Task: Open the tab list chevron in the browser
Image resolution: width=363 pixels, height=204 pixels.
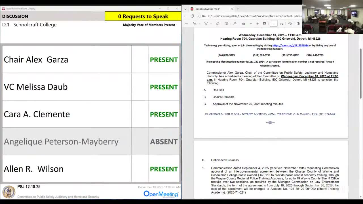Action: click(185, 9)
